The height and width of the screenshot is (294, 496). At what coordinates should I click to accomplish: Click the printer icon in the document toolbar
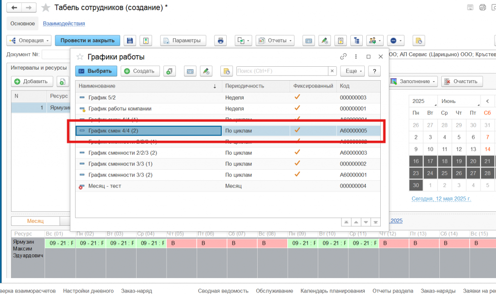tap(220, 41)
